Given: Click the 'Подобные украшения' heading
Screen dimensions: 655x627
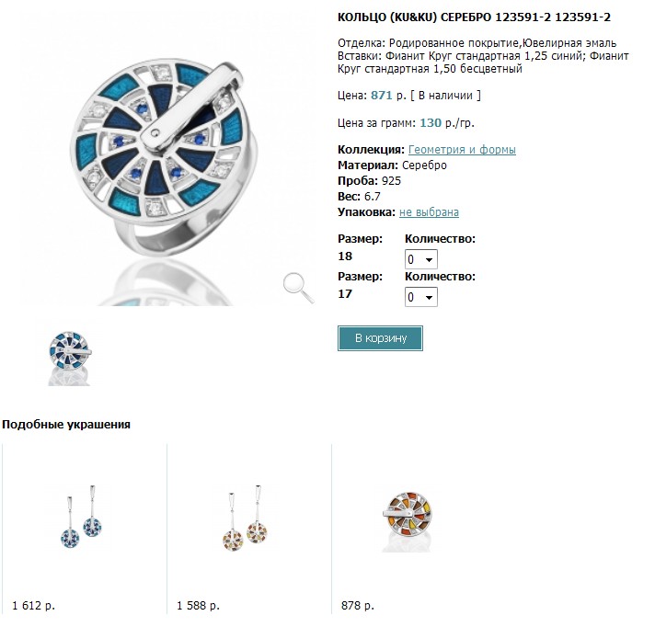Looking at the screenshot, I should pyautogui.click(x=66, y=425).
